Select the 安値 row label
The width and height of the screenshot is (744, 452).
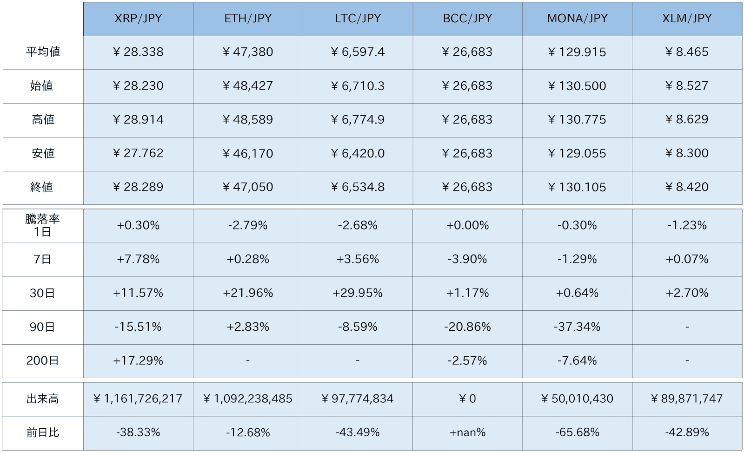click(x=43, y=153)
